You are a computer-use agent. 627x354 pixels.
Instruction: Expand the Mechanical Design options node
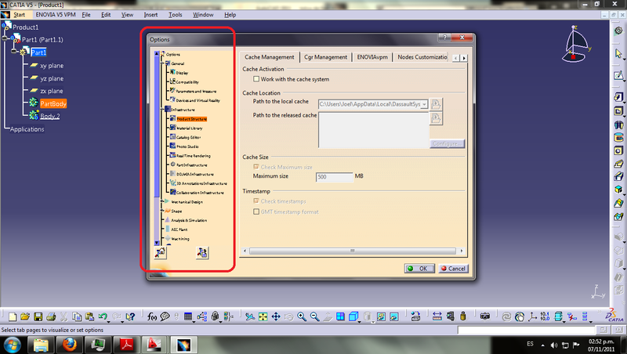(x=162, y=201)
